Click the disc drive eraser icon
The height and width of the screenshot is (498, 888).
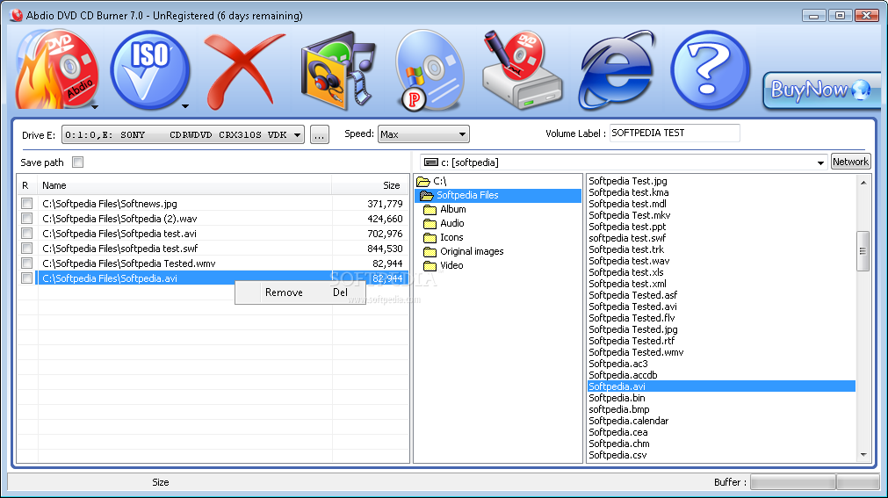tap(521, 69)
